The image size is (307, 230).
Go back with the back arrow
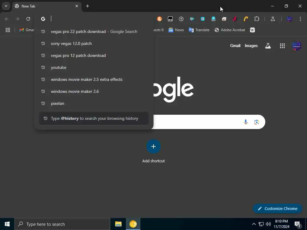(x=7, y=19)
